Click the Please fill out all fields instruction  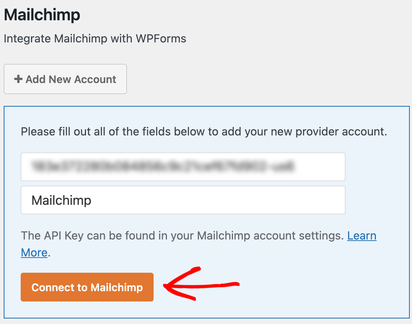(x=204, y=132)
